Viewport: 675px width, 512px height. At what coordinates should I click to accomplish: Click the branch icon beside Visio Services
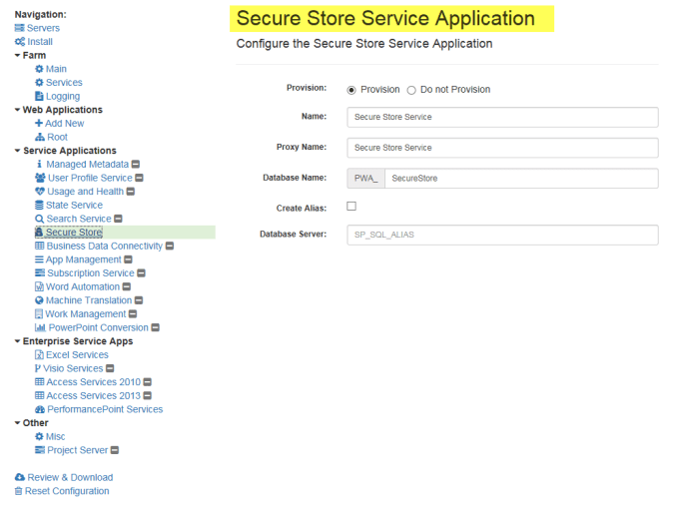(x=38, y=368)
